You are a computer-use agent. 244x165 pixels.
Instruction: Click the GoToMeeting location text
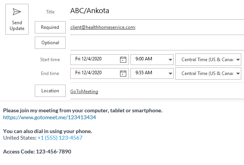pyautogui.click(x=84, y=92)
